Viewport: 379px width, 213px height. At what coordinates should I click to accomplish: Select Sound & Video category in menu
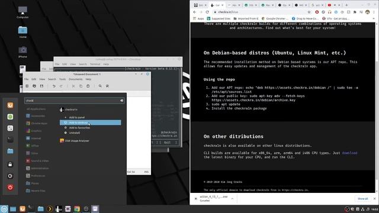[38, 161]
